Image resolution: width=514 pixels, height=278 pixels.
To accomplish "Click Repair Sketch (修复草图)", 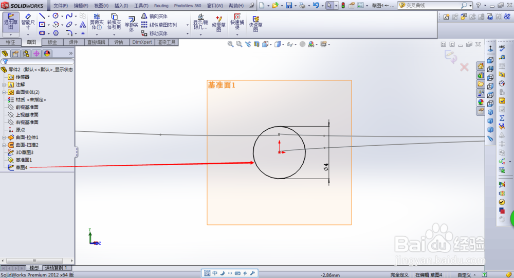I will coord(218,24).
